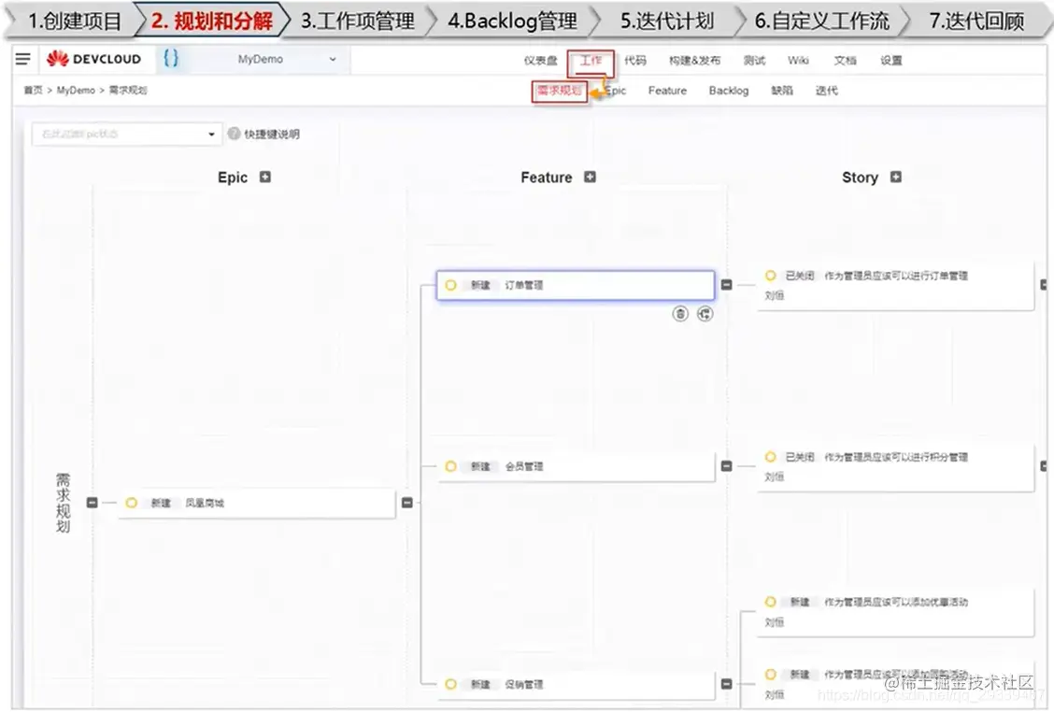Open the status filter dropdown on the left
The height and width of the screenshot is (712, 1054).
[126, 134]
